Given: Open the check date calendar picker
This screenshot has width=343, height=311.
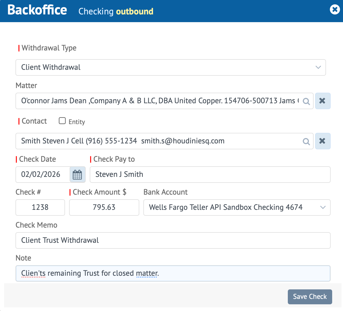Looking at the screenshot, I should tap(77, 175).
